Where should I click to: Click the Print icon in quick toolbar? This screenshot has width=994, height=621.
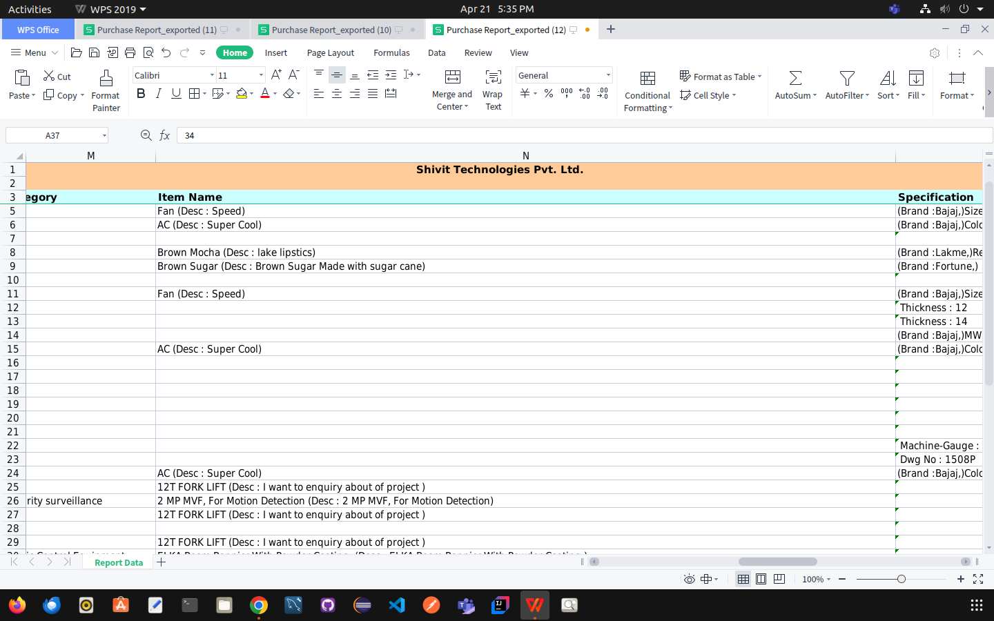130,52
